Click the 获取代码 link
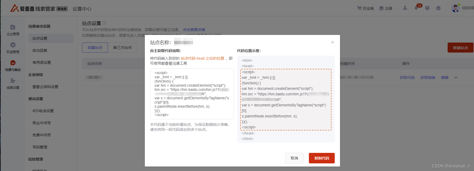This screenshot has height=171, width=474. pos(407,77)
